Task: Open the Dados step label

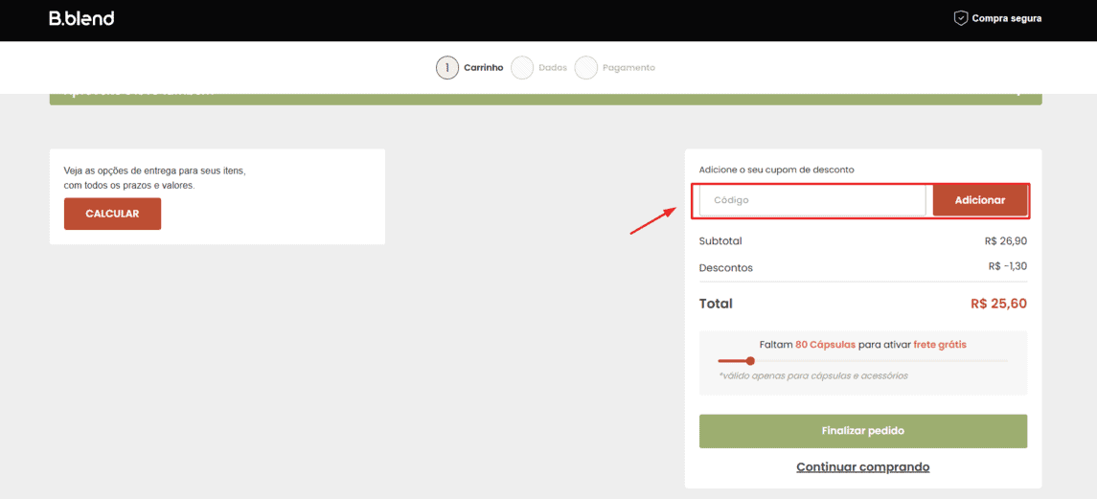Action: point(552,68)
